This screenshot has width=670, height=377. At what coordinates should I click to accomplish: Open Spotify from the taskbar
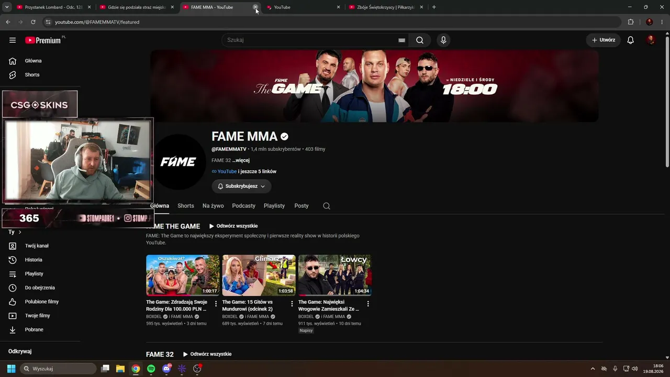tap(151, 369)
